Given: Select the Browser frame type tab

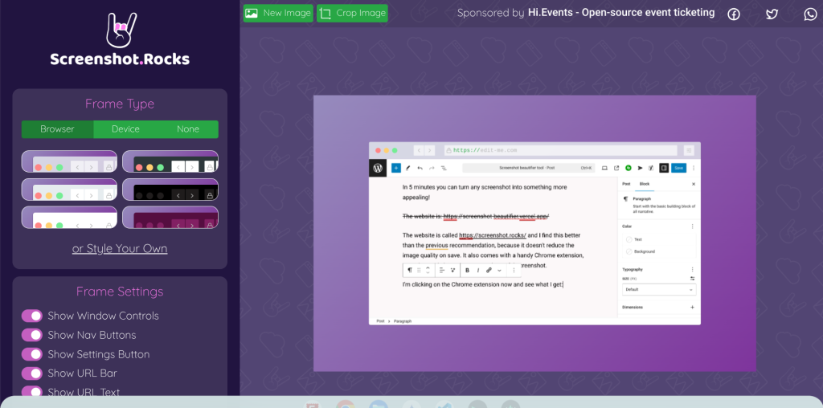Looking at the screenshot, I should point(57,129).
